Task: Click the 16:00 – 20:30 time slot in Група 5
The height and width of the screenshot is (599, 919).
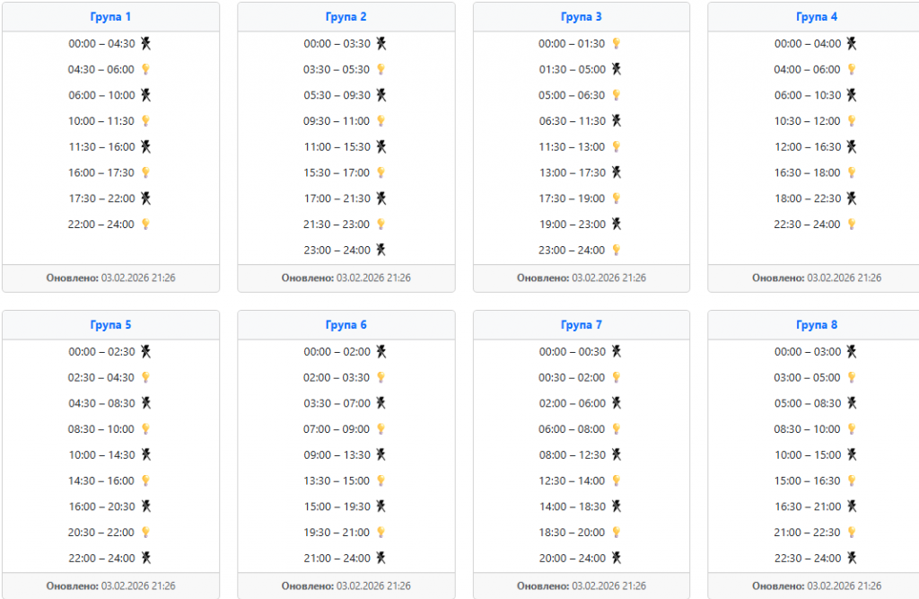Action: point(101,507)
